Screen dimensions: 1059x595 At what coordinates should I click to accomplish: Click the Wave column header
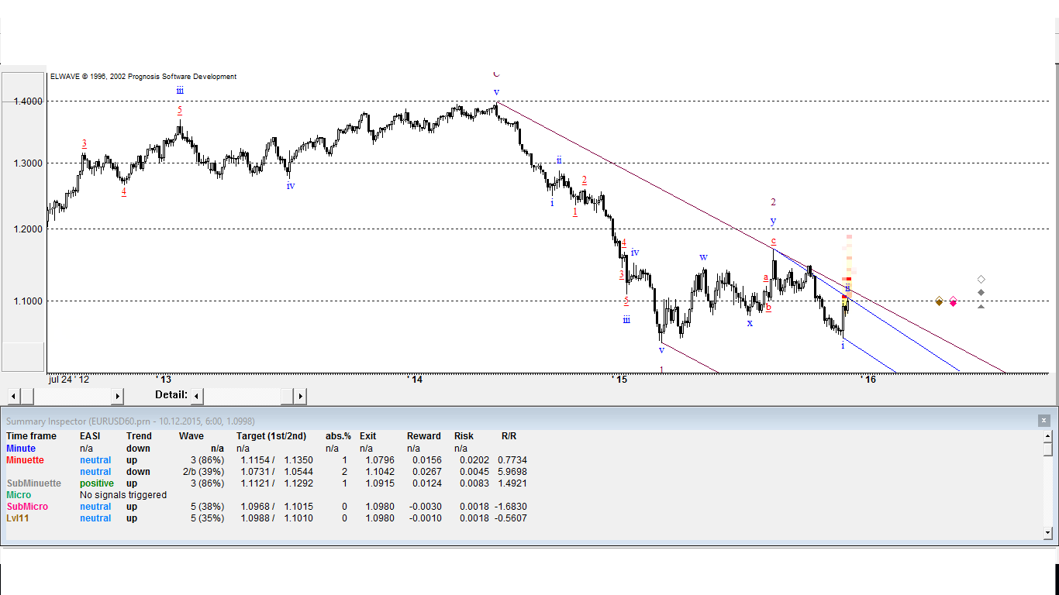coord(191,436)
